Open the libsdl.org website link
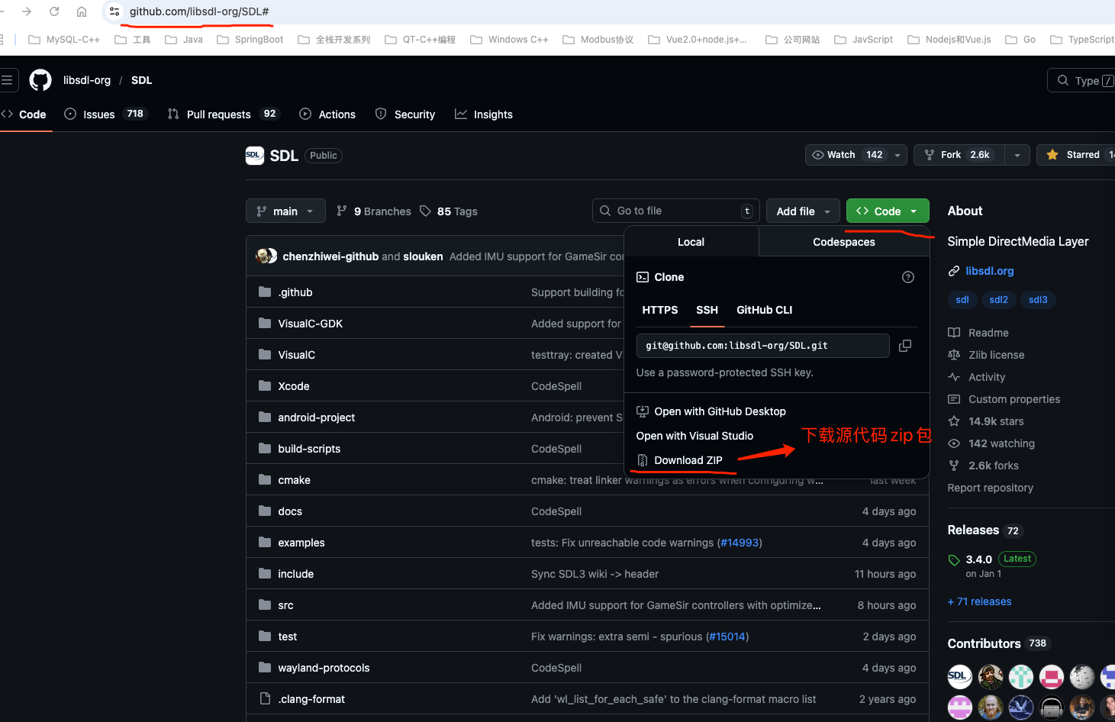 (990, 271)
